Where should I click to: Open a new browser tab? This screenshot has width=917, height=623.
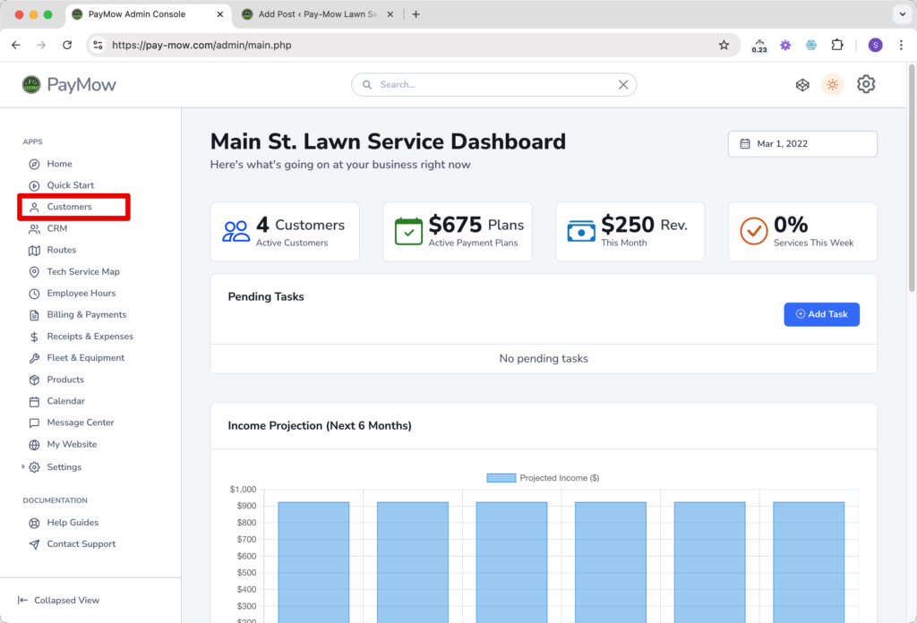416,14
